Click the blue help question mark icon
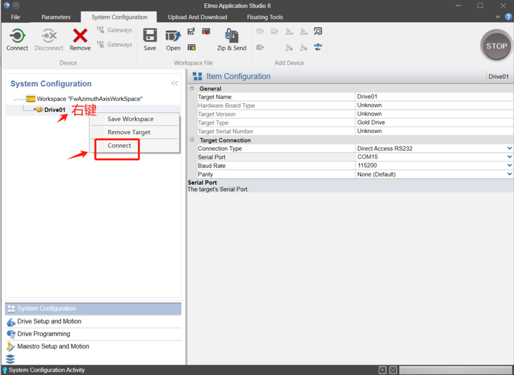The height and width of the screenshot is (375, 514). coord(508,17)
